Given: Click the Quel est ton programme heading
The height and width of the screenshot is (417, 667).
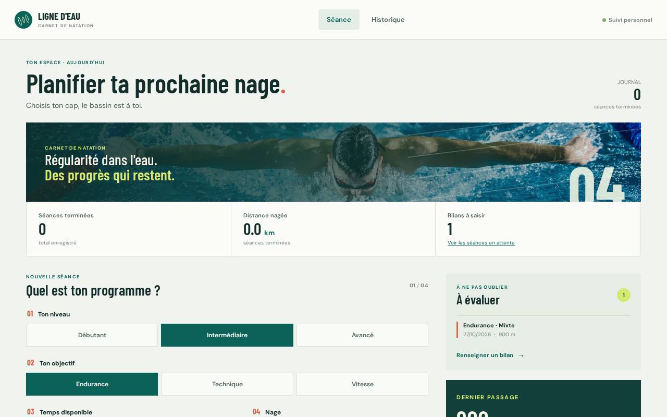Looking at the screenshot, I should 93,290.
